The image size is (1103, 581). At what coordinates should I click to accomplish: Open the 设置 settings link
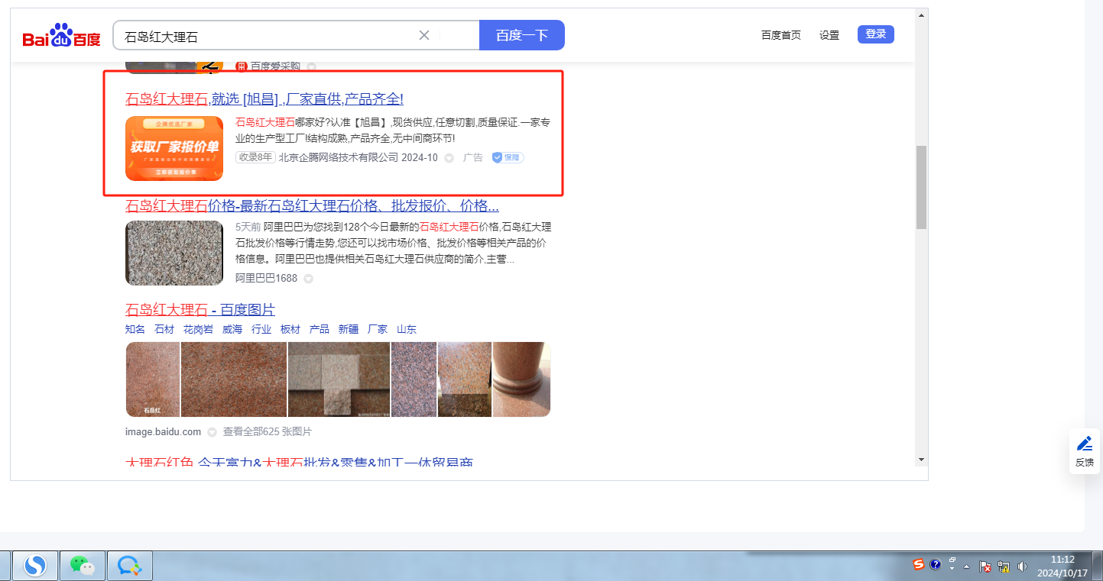829,35
